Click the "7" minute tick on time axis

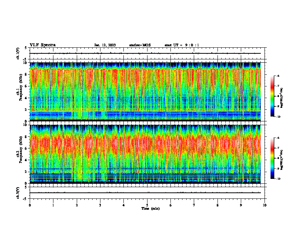pos(194,205)
